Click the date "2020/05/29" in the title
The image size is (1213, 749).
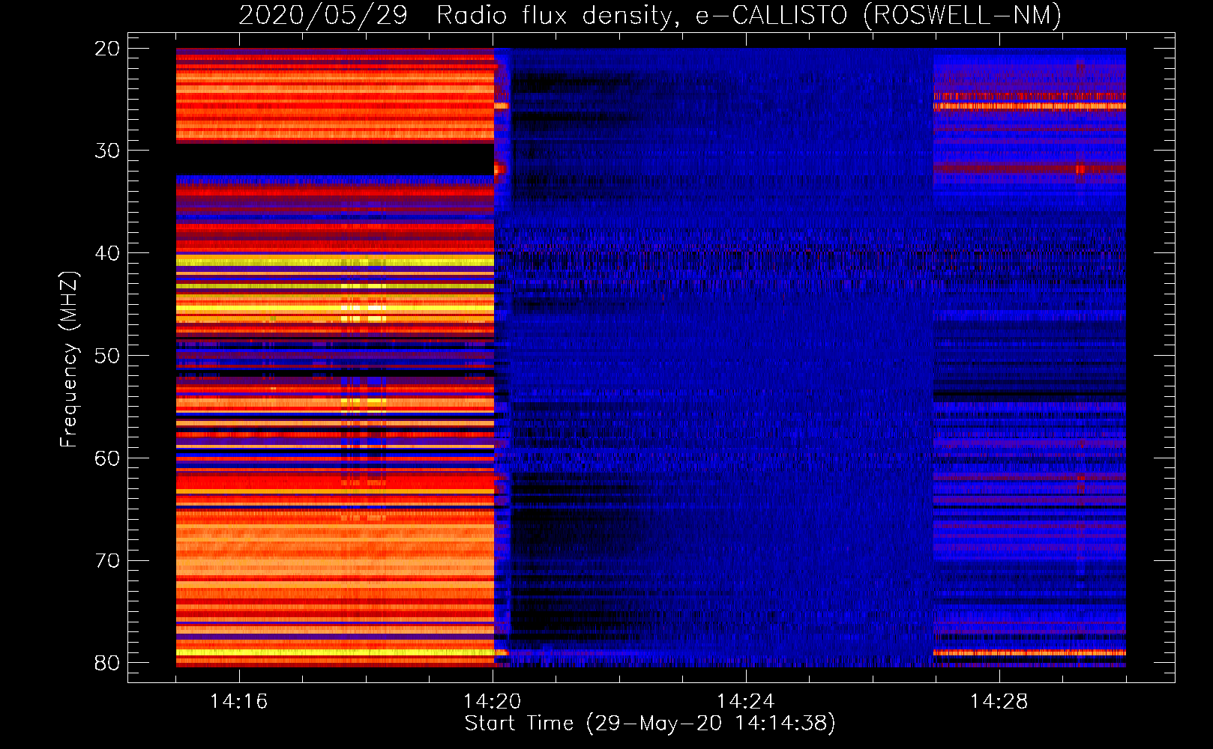point(323,15)
